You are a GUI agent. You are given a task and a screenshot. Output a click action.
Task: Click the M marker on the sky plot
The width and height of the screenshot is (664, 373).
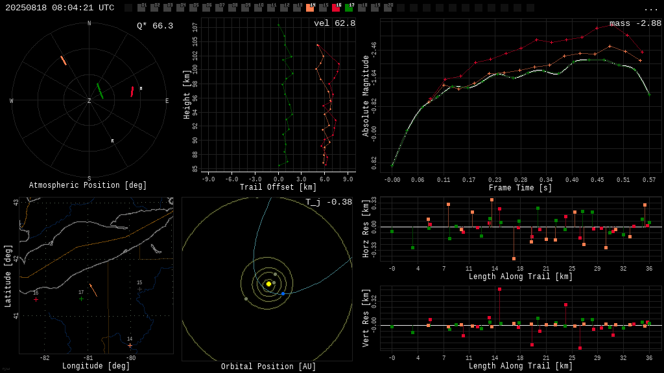pyautogui.click(x=141, y=88)
